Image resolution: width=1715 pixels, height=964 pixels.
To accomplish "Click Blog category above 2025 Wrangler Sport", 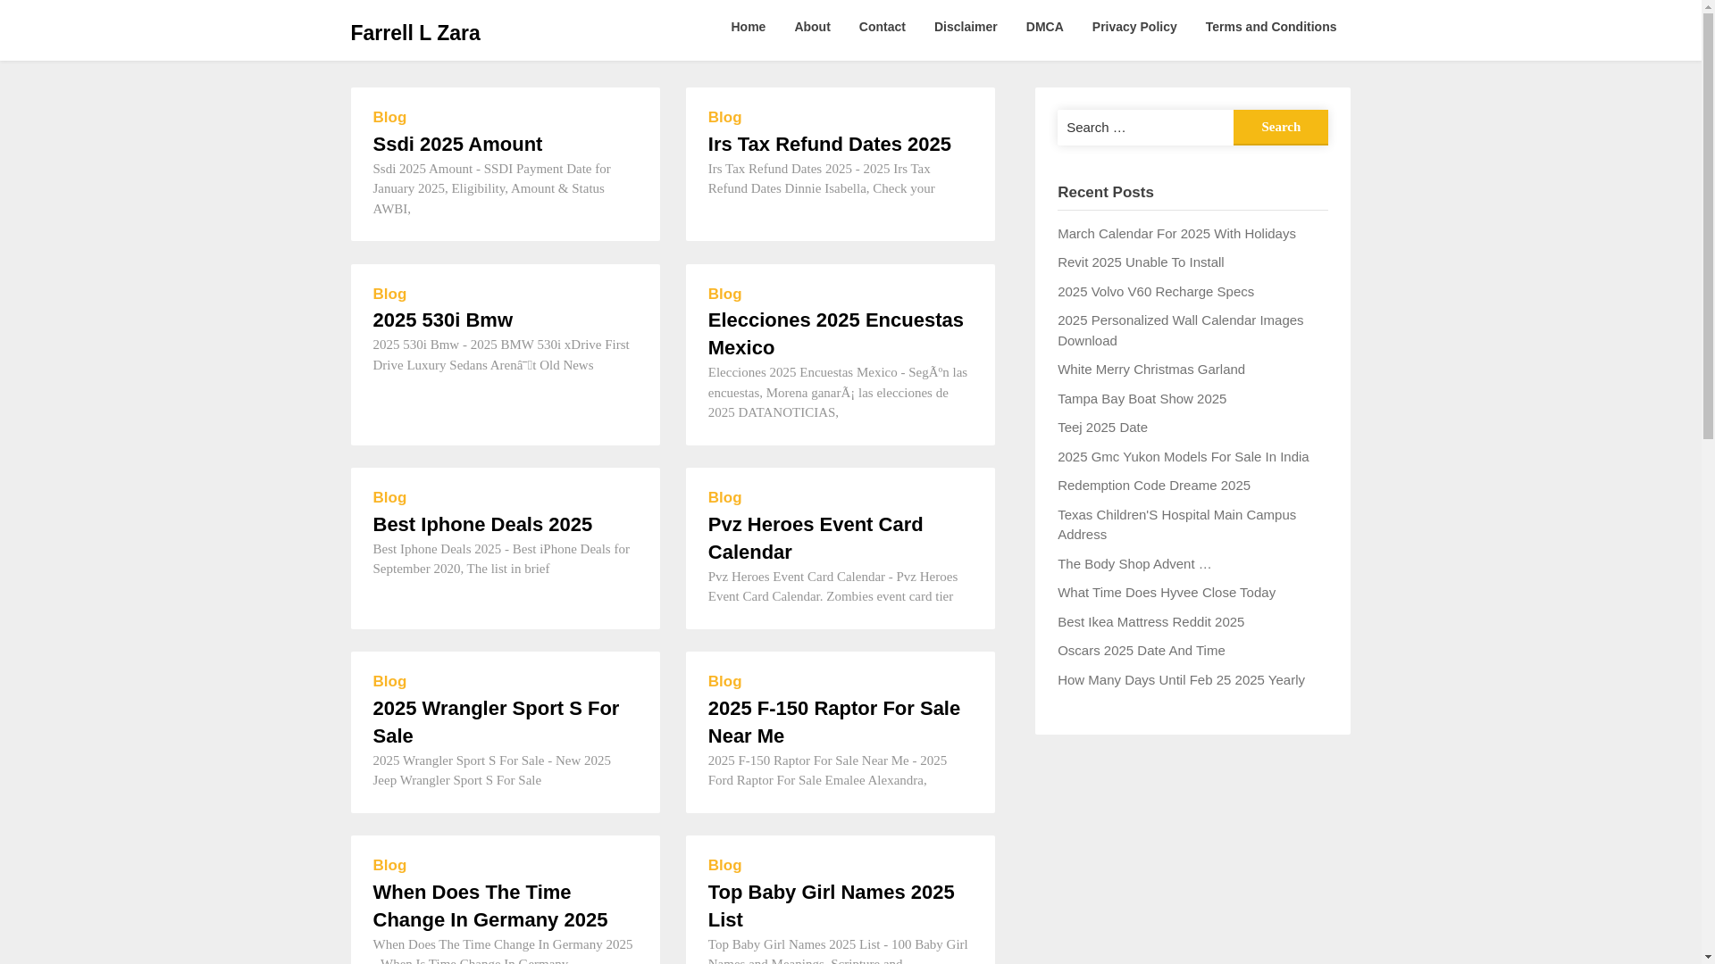I will coord(389,681).
